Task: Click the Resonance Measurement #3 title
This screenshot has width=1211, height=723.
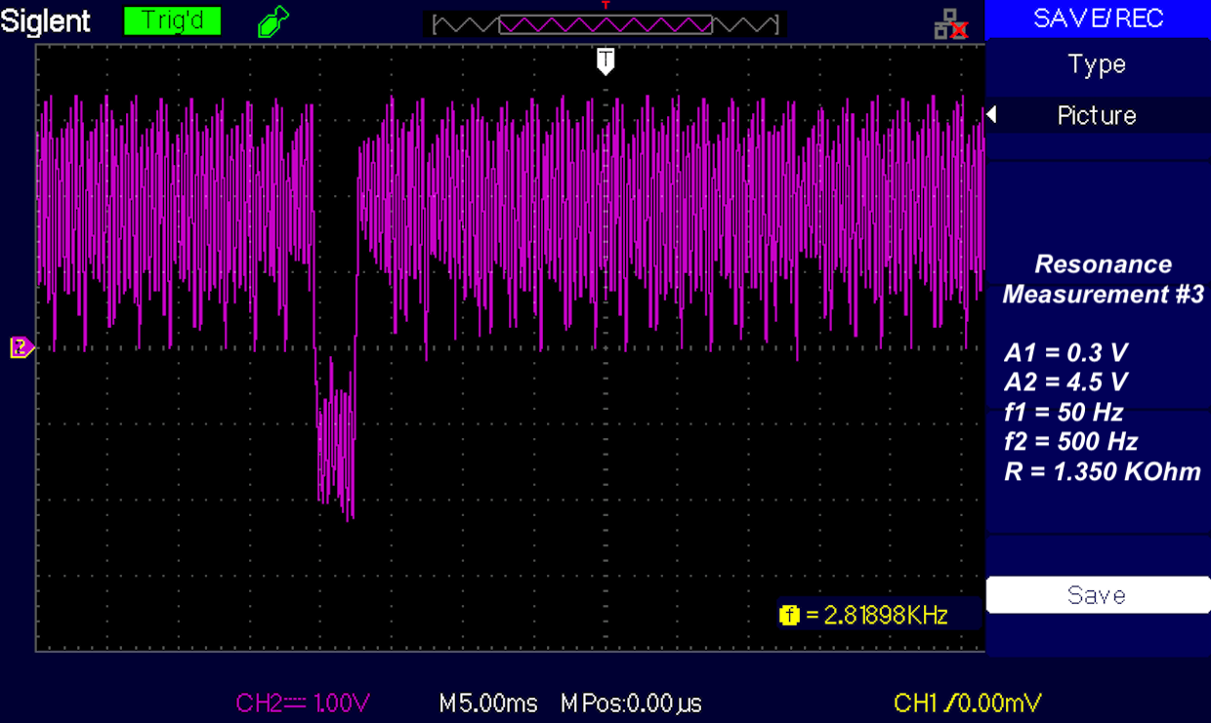Action: click(1103, 279)
